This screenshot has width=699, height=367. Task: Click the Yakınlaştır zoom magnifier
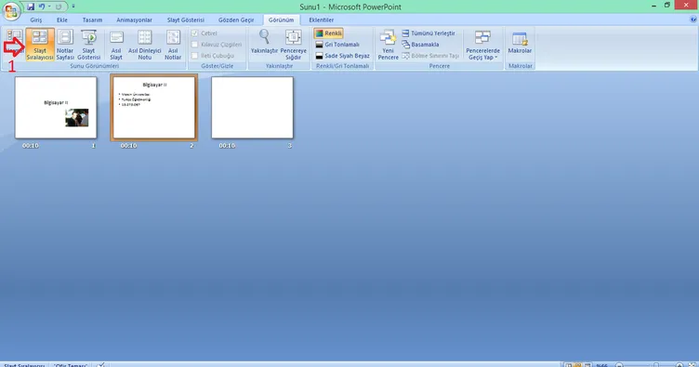point(264,42)
